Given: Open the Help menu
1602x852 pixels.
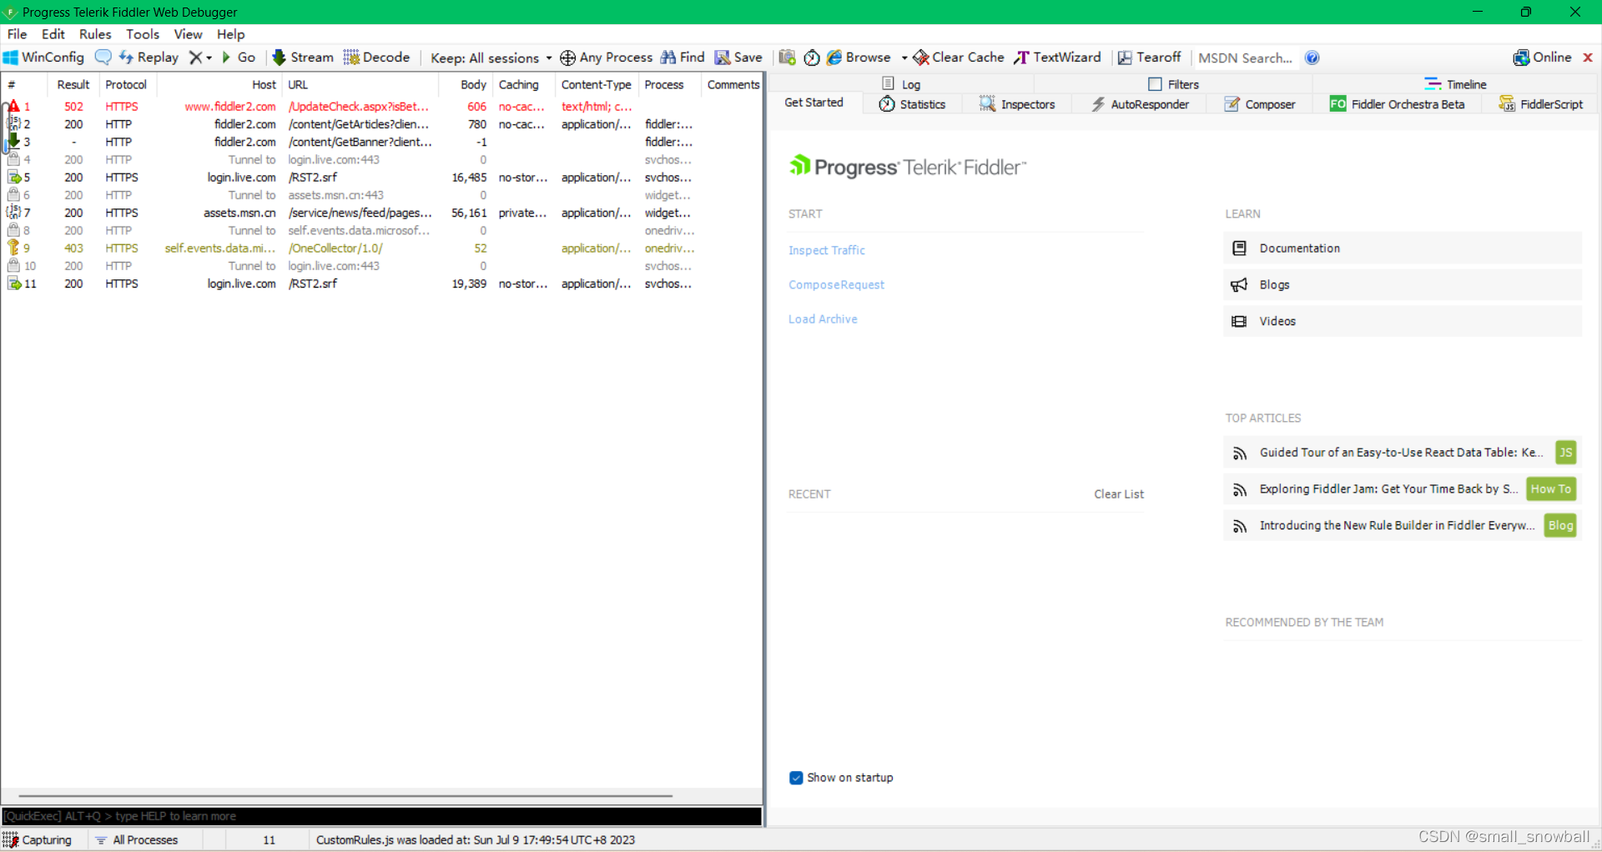Looking at the screenshot, I should pyautogui.click(x=230, y=34).
